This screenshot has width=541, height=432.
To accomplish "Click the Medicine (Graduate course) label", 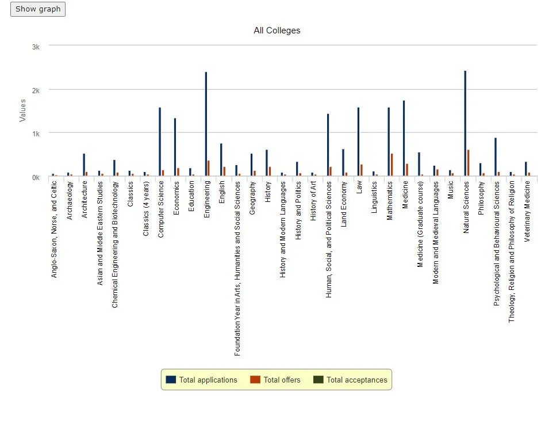I will (x=420, y=224).
